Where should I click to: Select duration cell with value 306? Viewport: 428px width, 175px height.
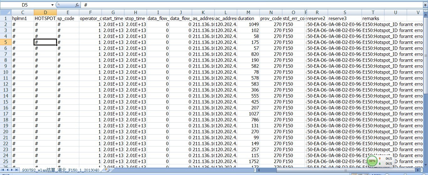248,90
